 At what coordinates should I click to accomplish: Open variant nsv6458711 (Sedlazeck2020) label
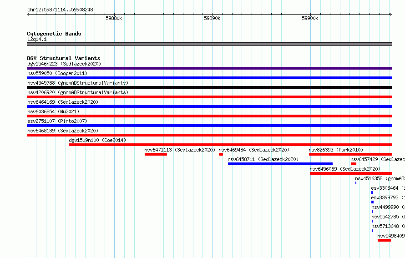coord(263,159)
